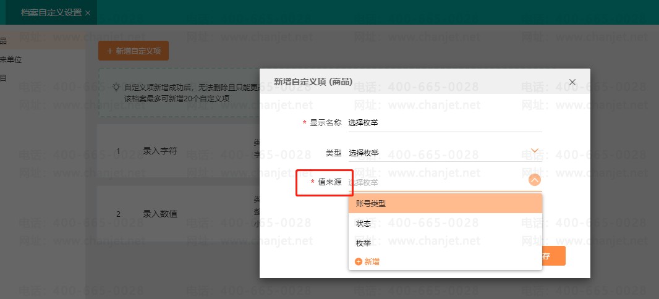Click the 录入数值 row text

pos(160,214)
